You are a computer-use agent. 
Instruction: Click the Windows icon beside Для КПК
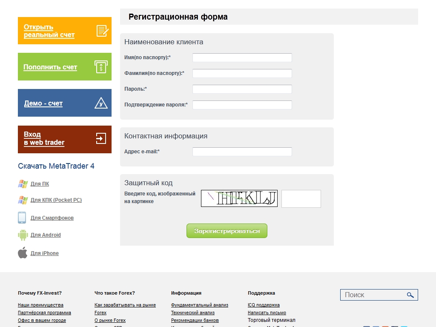pyautogui.click(x=23, y=200)
